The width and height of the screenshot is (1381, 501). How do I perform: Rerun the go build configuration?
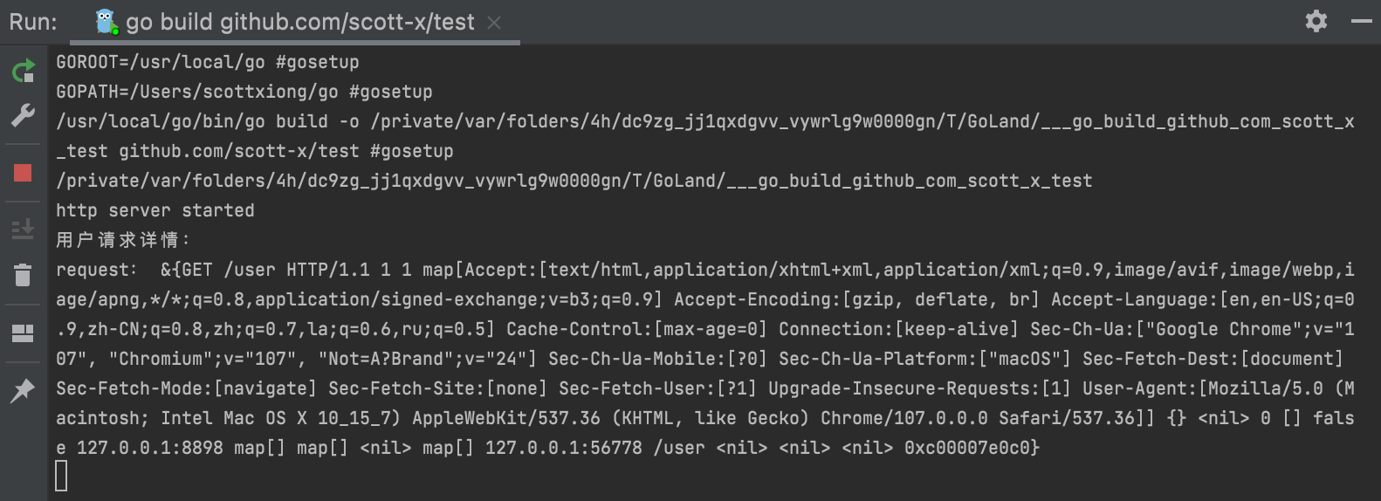pos(24,71)
